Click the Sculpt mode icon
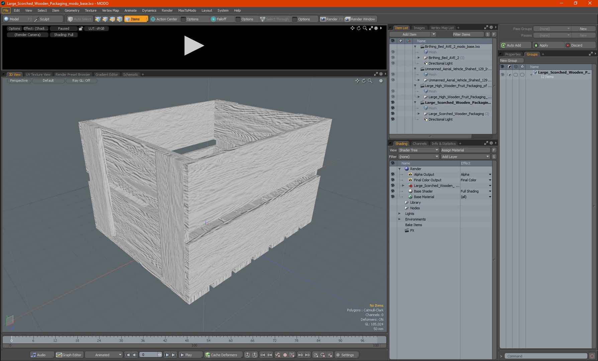Viewport: 598px width, 361px height. click(x=36, y=19)
